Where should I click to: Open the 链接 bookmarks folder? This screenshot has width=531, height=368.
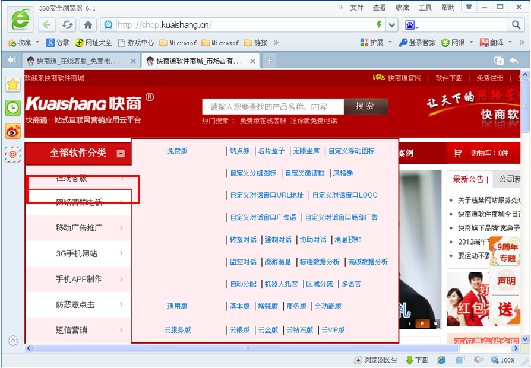pyautogui.click(x=256, y=43)
